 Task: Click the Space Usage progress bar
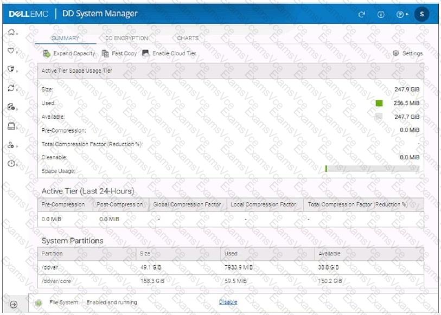pyautogui.click(x=372, y=169)
